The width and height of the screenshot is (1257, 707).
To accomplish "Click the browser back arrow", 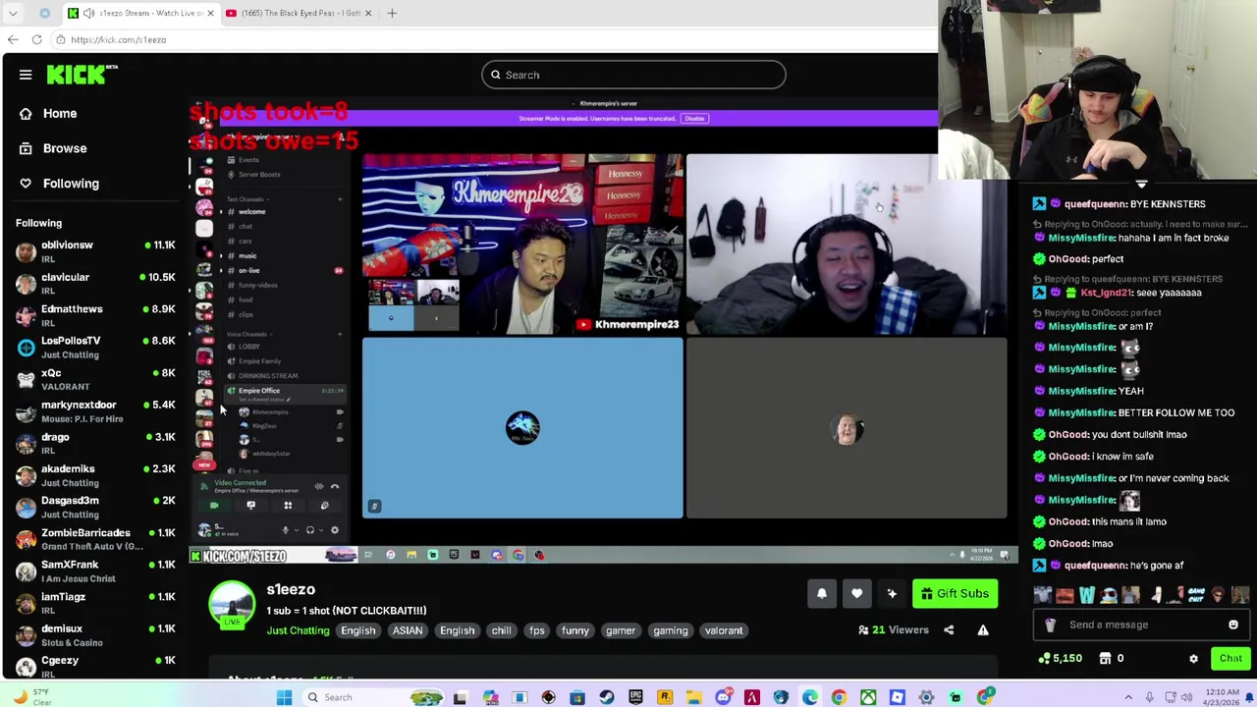I will pyautogui.click(x=13, y=39).
